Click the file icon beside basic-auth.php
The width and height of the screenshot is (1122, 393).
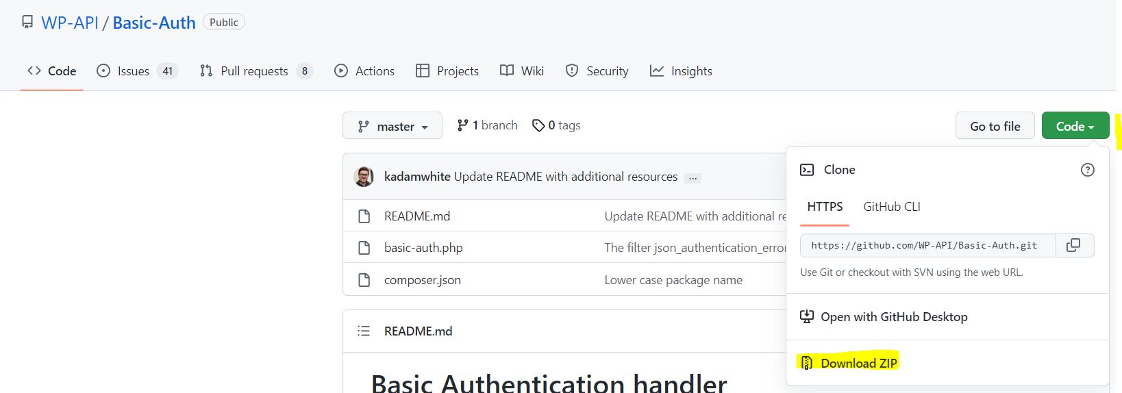pyautogui.click(x=364, y=248)
